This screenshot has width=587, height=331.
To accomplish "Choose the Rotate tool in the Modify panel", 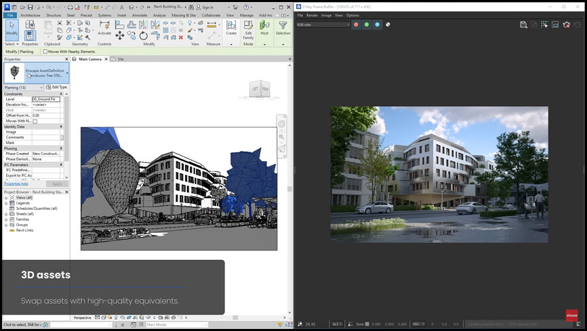I will point(144,36).
